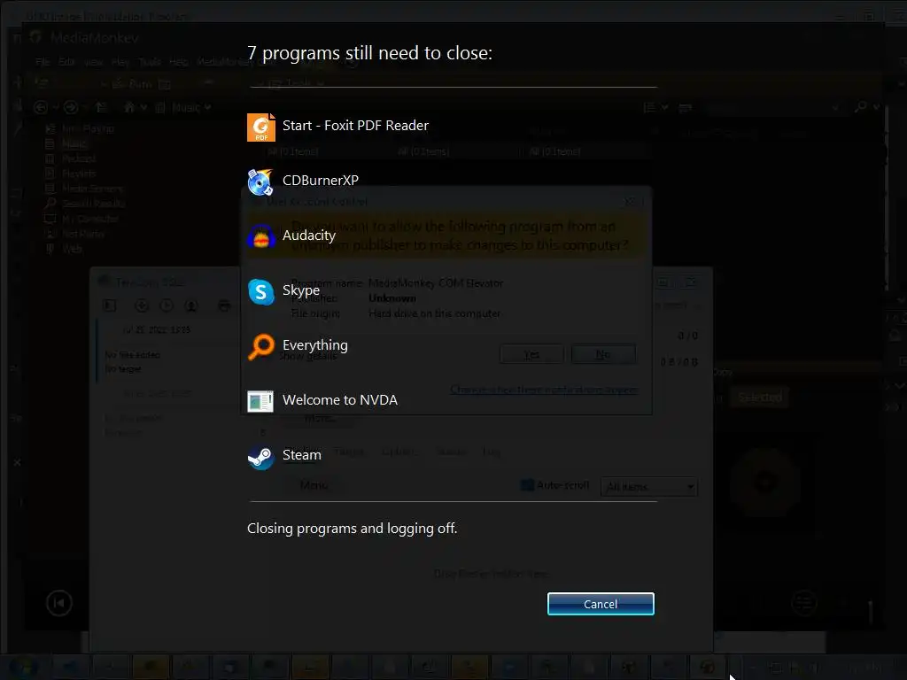Select the 'Welcome to NVDA' program name
The height and width of the screenshot is (680, 907).
click(x=340, y=400)
